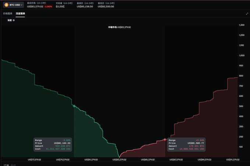The height and width of the screenshot is (166, 250).
Task: Click the ask tooltip price US$86,580.77
Action: (x=196, y=143)
